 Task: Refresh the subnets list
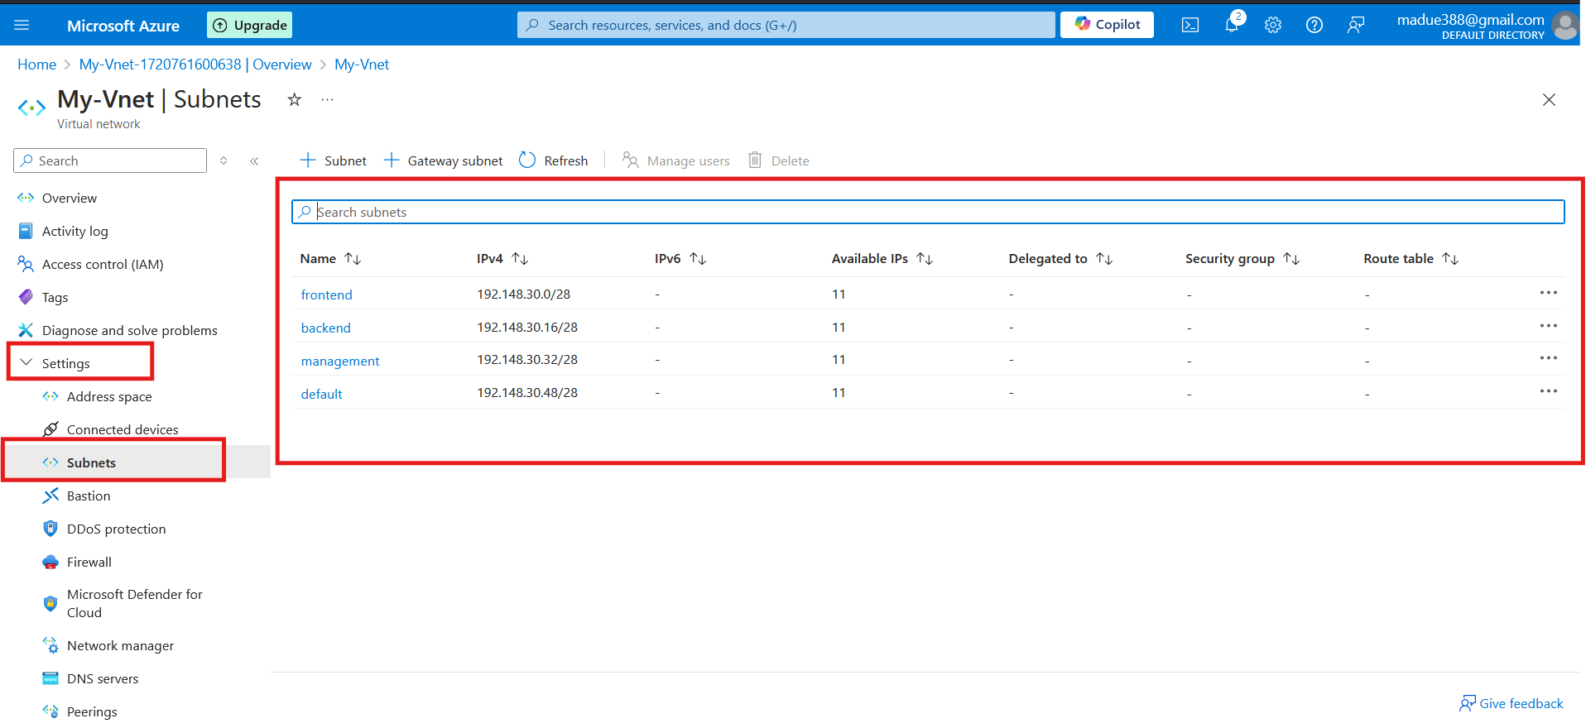(554, 160)
